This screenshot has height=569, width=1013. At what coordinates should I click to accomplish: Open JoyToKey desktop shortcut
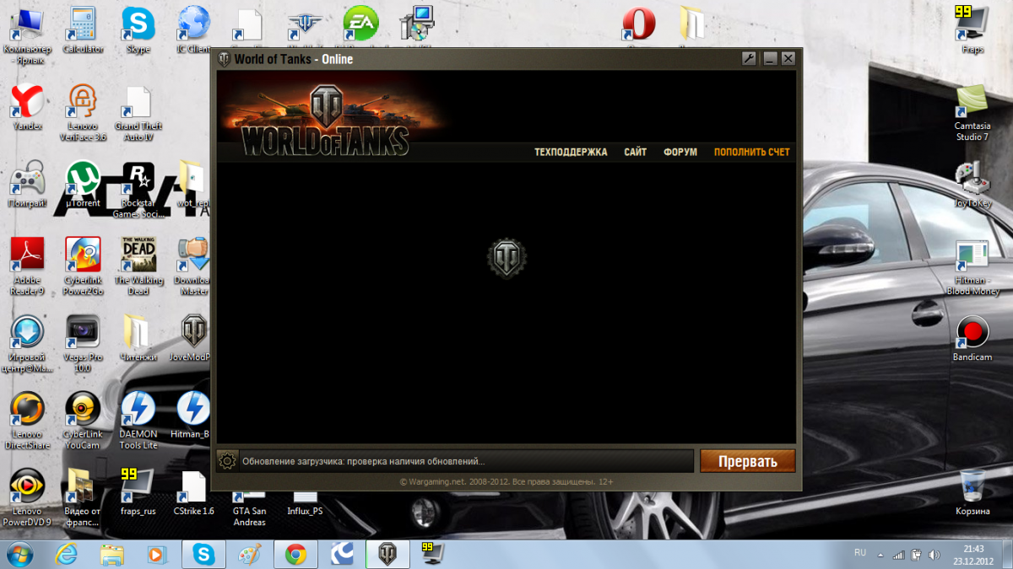click(972, 184)
